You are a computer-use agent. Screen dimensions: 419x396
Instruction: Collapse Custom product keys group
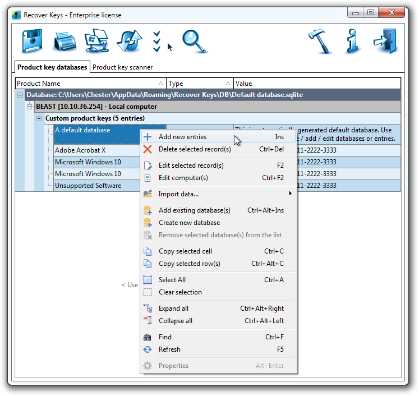click(x=39, y=118)
